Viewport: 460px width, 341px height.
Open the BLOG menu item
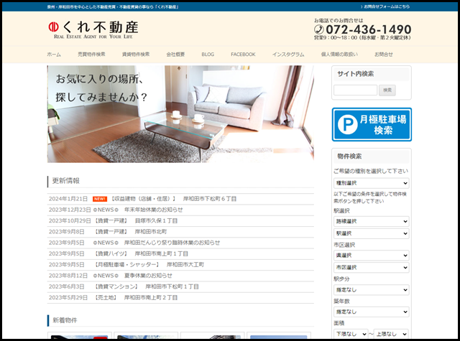(x=208, y=54)
